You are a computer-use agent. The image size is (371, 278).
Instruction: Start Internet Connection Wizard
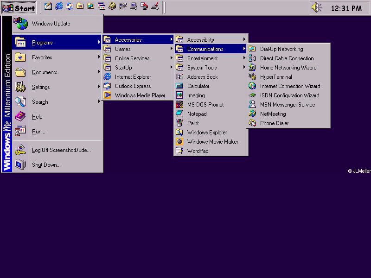tap(288, 86)
